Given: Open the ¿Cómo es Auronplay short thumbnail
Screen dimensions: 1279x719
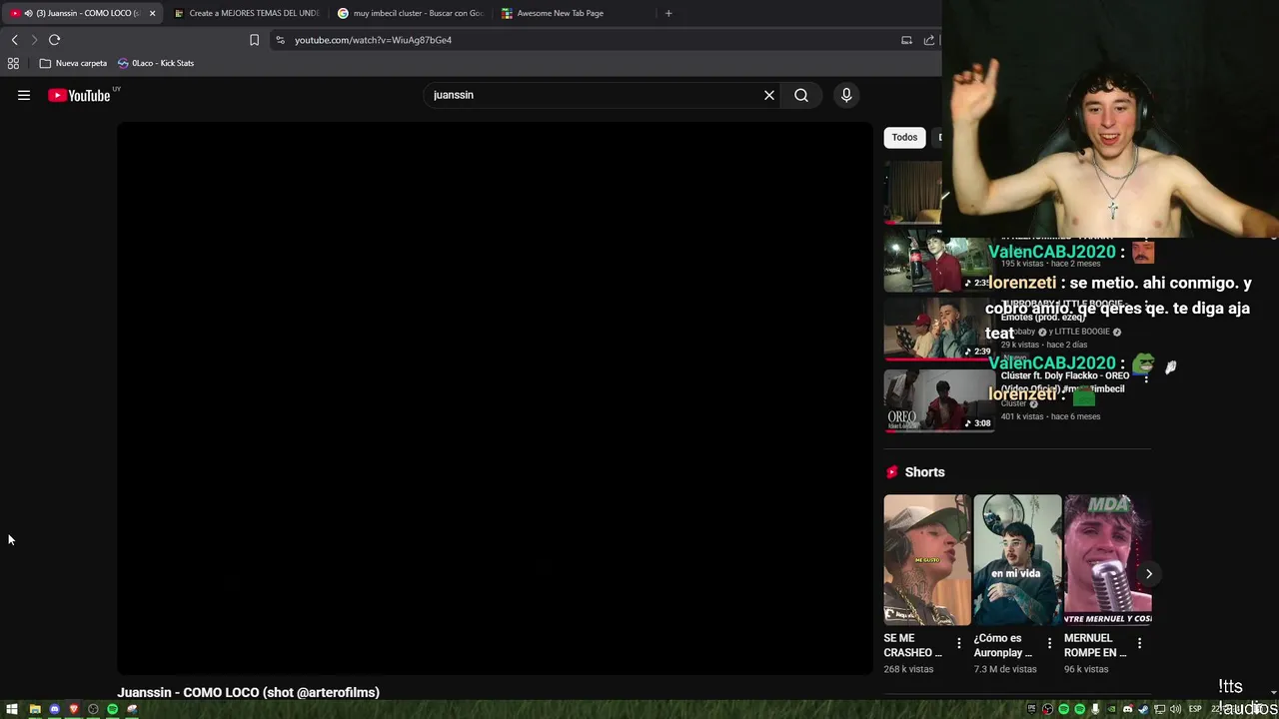Looking at the screenshot, I should click(x=1017, y=559).
